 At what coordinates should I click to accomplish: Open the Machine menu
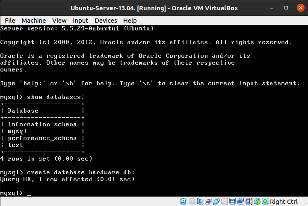pos(34,21)
